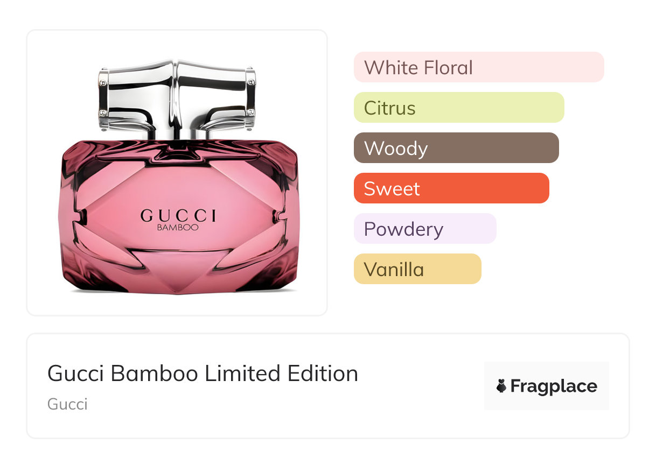Click the brown Woody accord bar

(x=456, y=148)
